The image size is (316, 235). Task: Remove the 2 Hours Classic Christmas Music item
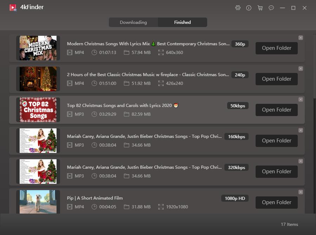pyautogui.click(x=301, y=69)
